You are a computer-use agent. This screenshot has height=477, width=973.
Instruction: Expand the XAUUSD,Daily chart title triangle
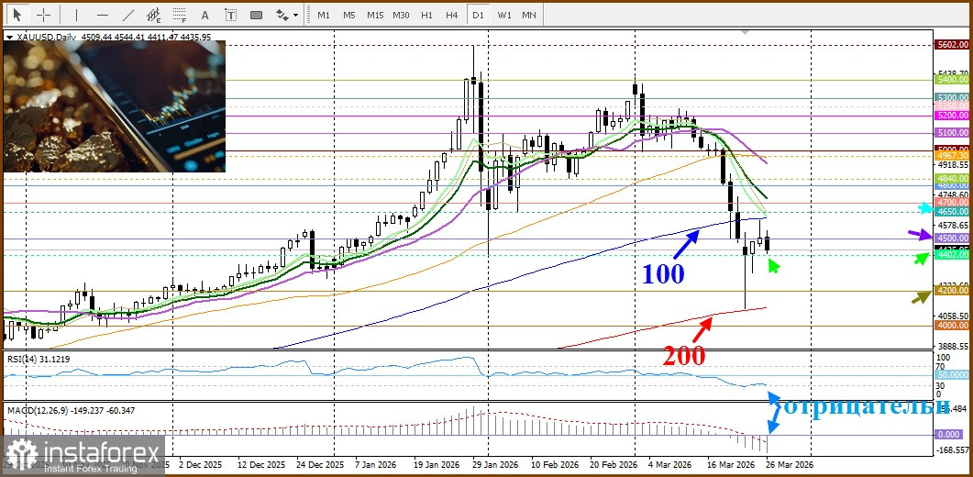(8, 38)
